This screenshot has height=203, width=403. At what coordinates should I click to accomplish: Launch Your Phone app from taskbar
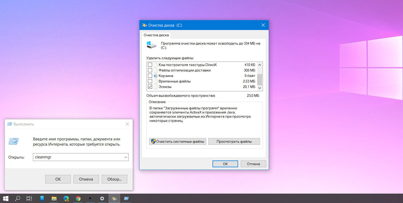(42, 198)
